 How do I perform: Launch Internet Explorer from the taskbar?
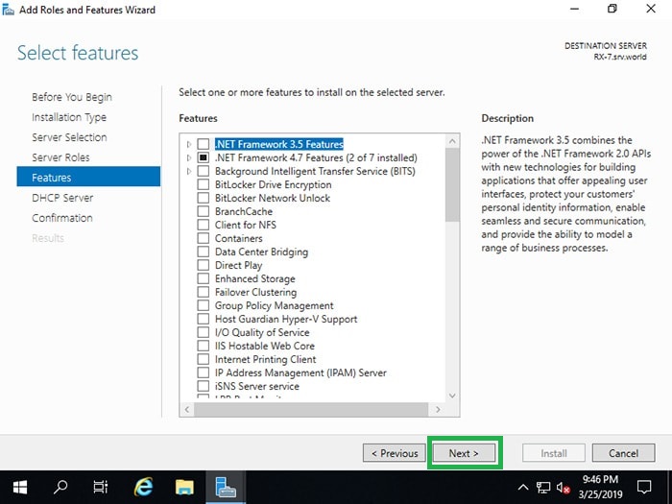point(143,487)
